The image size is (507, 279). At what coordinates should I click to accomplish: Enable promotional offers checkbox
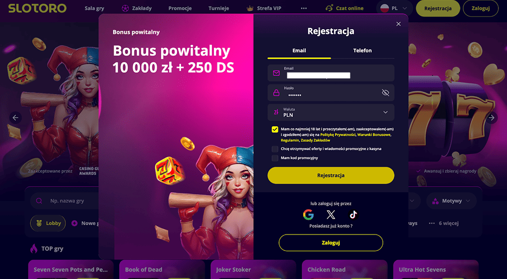pyautogui.click(x=275, y=149)
